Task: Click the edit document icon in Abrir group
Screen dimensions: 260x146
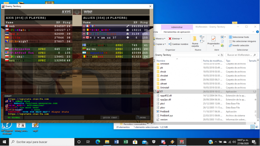Action: 222,41
